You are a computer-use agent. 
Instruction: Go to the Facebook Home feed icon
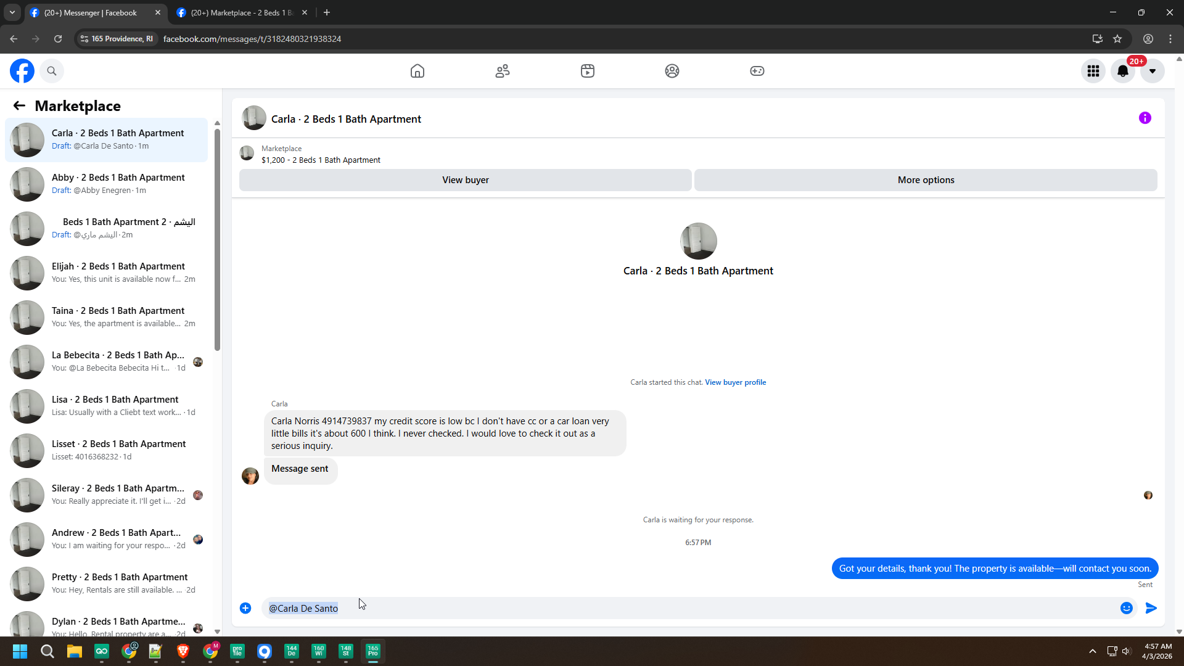(x=417, y=71)
